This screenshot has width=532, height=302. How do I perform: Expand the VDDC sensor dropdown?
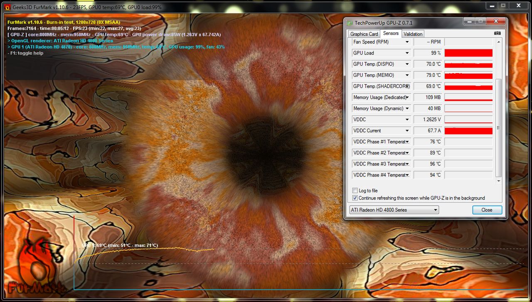point(407,120)
